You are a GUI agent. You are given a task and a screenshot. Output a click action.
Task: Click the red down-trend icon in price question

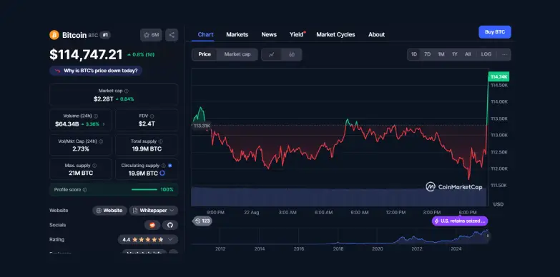57,71
